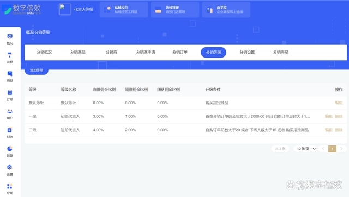349x197 pixels.
Task: Select page 1 in pagination
Action: pyautogui.click(x=332, y=149)
